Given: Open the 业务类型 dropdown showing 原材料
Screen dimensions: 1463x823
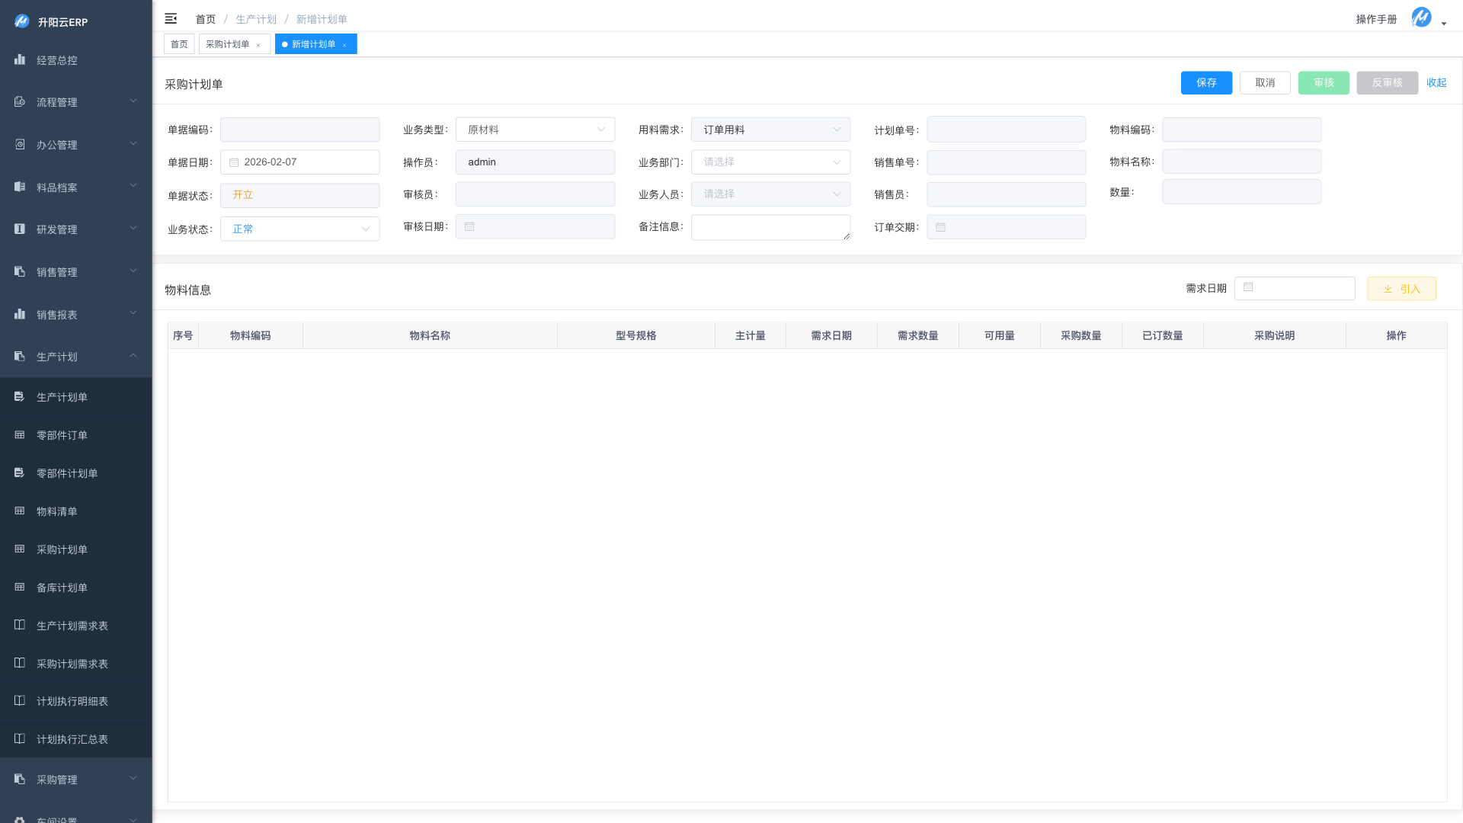Looking at the screenshot, I should 535,130.
